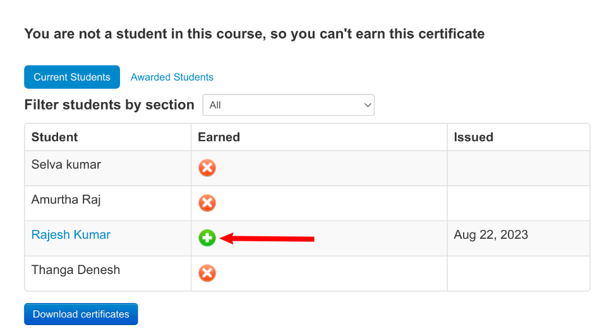This screenshot has height=332, width=607.
Task: Click the Student column header
Action: [55, 137]
